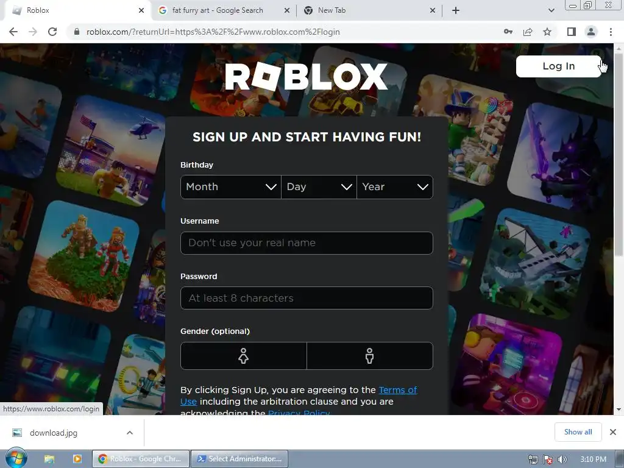Viewport: 624px width, 468px height.
Task: Bookmark this page with star
Action: (x=547, y=32)
